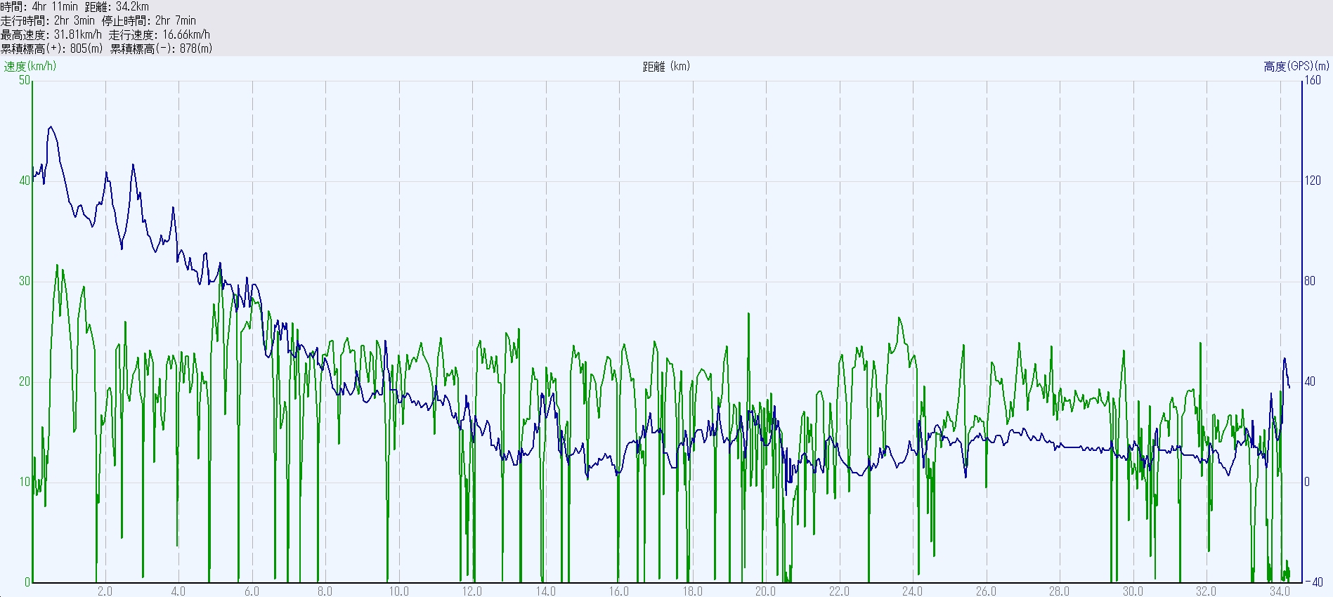Click the '2.0' distance axis label
The image size is (1333, 597).
click(x=105, y=591)
